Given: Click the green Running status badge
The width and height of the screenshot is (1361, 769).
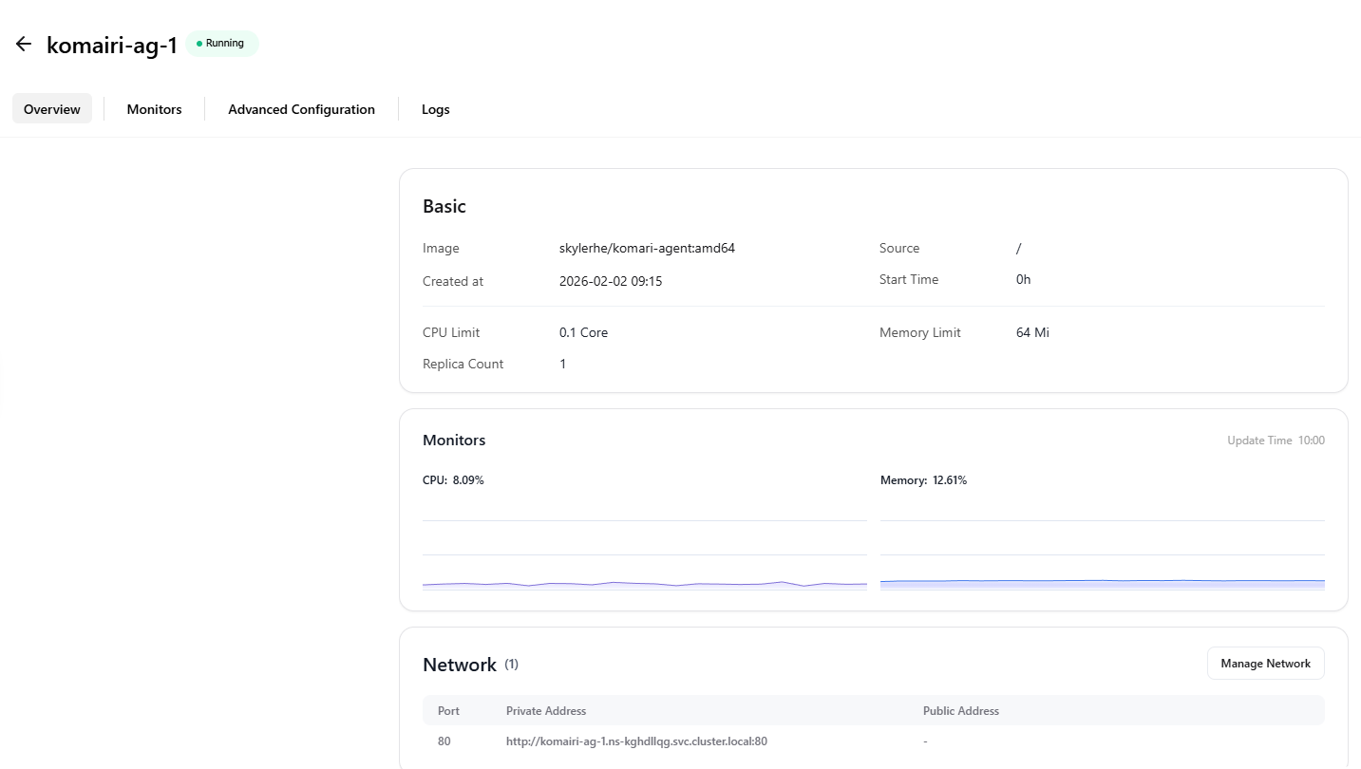Looking at the screenshot, I should point(222,44).
